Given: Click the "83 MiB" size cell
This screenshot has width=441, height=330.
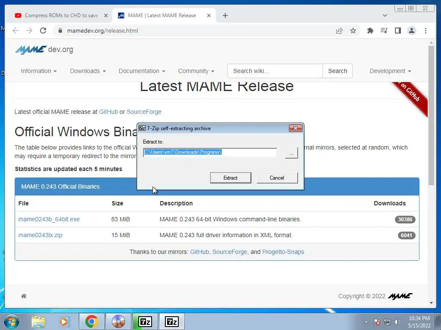Looking at the screenshot, I should [121, 219].
